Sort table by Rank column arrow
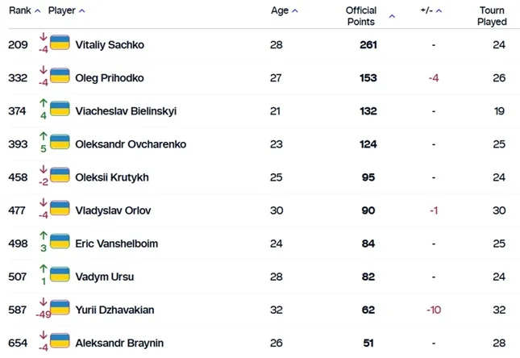The width and height of the screenshot is (520, 358). pyautogui.click(x=38, y=11)
